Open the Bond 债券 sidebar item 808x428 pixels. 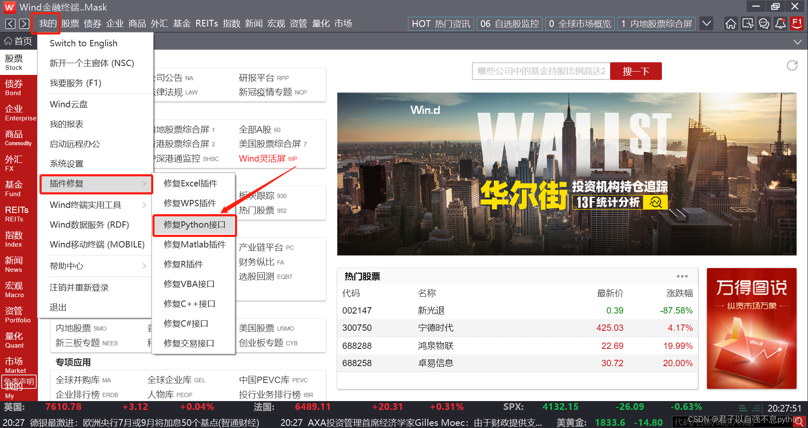[19, 88]
